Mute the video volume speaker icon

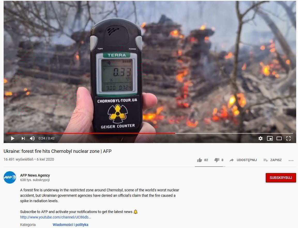pyautogui.click(x=32, y=138)
